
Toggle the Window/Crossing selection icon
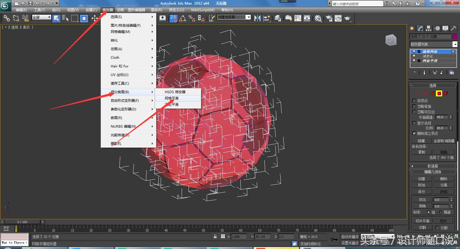(84, 18)
